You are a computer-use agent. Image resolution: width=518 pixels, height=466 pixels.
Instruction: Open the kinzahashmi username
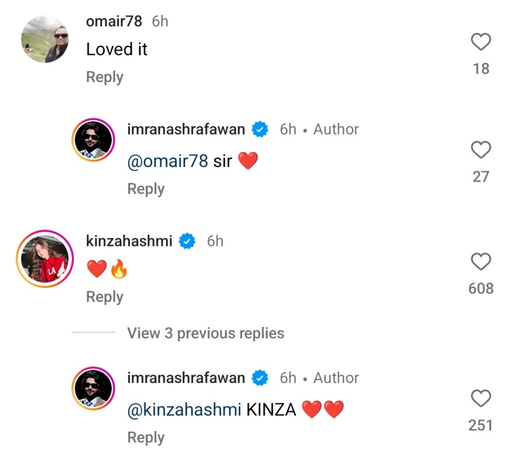129,241
